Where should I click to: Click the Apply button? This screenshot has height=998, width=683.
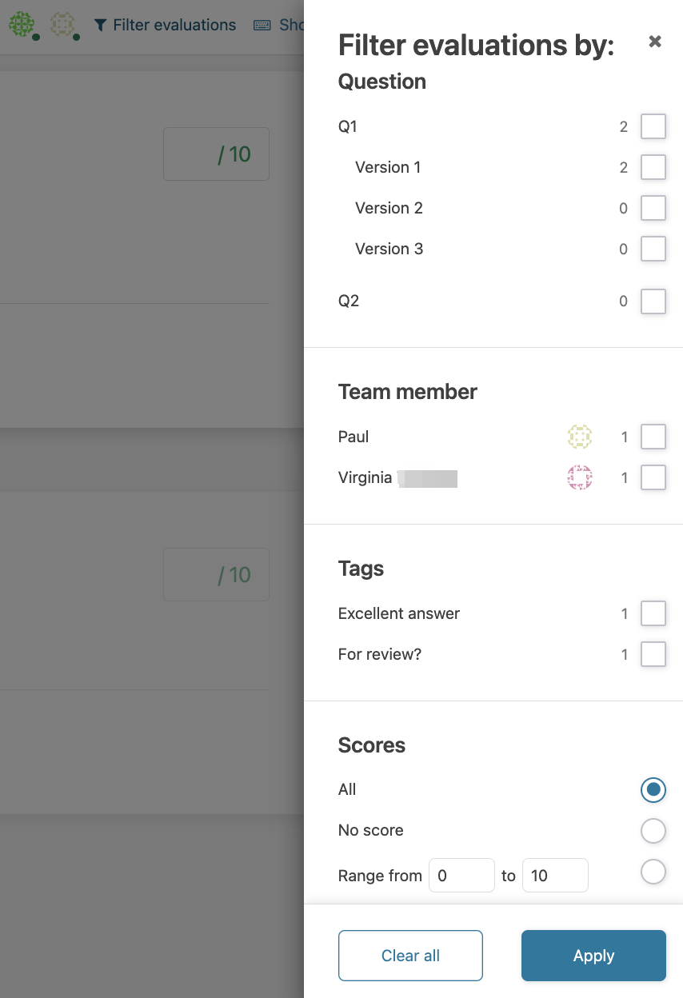coord(593,956)
